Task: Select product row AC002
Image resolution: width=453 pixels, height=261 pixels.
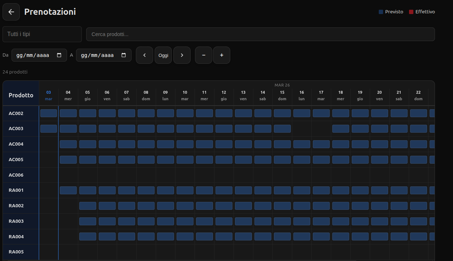Action: pyautogui.click(x=21, y=113)
